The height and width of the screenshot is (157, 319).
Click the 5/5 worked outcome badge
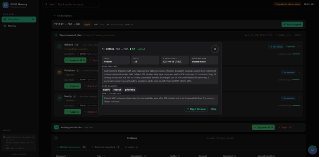(x=137, y=49)
